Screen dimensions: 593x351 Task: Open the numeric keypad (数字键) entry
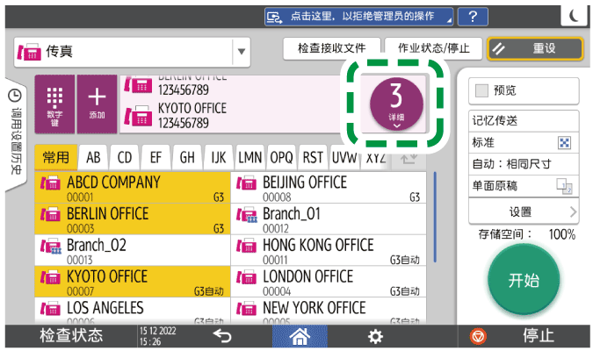tap(54, 103)
